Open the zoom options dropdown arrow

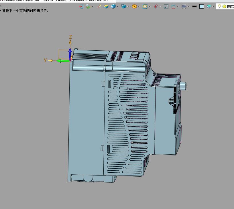150,6
